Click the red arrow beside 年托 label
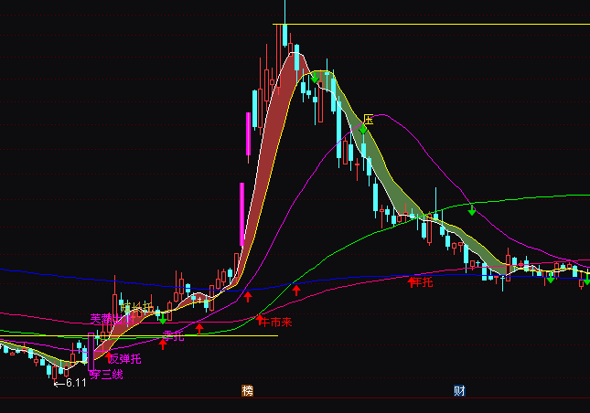This screenshot has height=413, width=590. click(411, 282)
